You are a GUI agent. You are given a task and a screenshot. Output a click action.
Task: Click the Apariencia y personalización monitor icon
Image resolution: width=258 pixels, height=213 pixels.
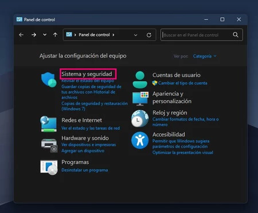pyautogui.click(x=140, y=99)
